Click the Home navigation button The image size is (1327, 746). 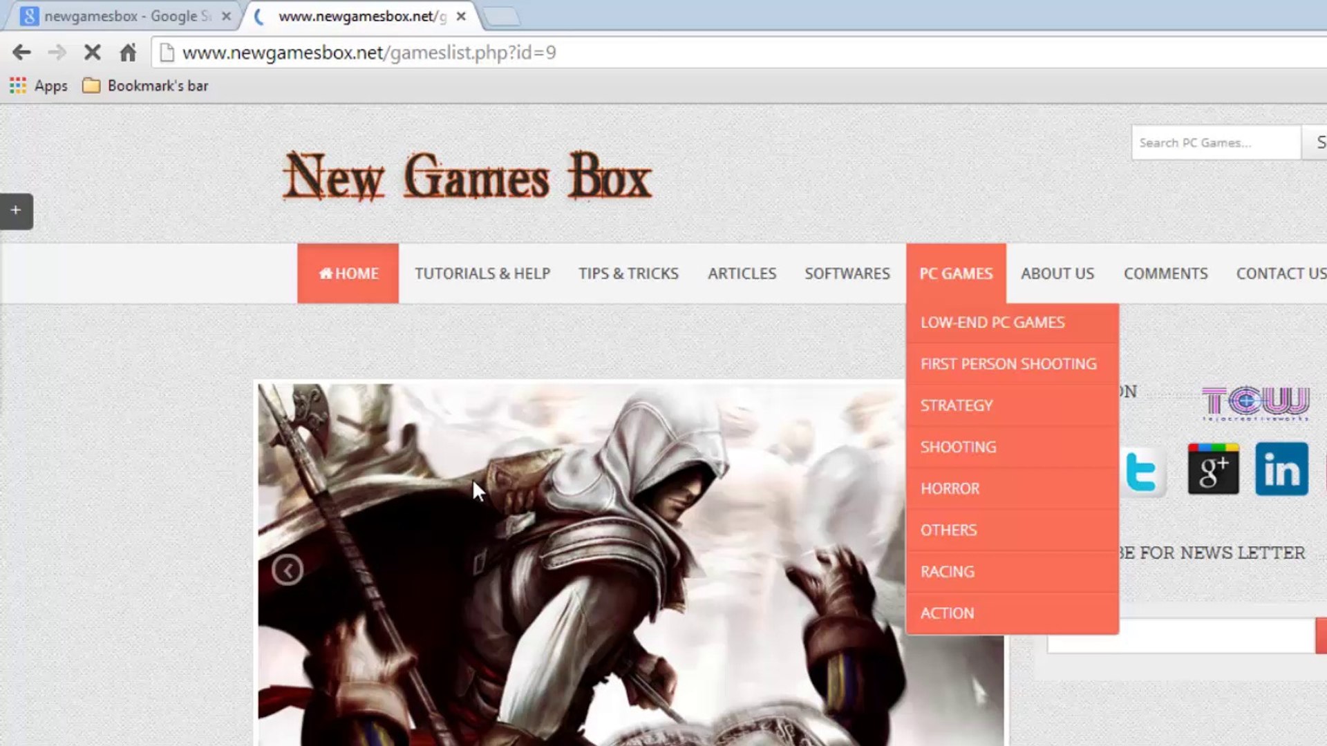pos(348,274)
